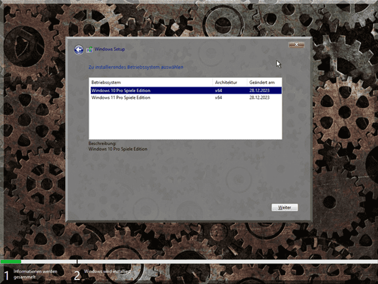The height and width of the screenshot is (284, 378).
Task: Click the Windows Setup icon in title
Action: click(x=89, y=50)
